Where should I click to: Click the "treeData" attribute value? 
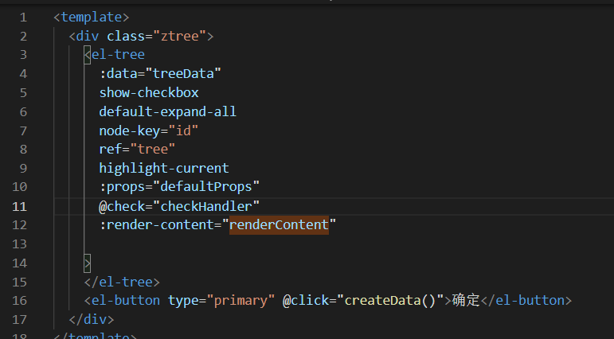pyautogui.click(x=182, y=74)
